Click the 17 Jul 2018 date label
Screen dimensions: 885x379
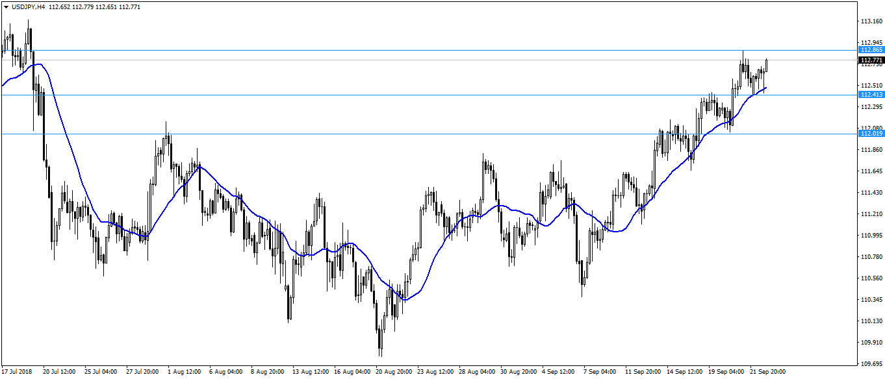coord(16,373)
